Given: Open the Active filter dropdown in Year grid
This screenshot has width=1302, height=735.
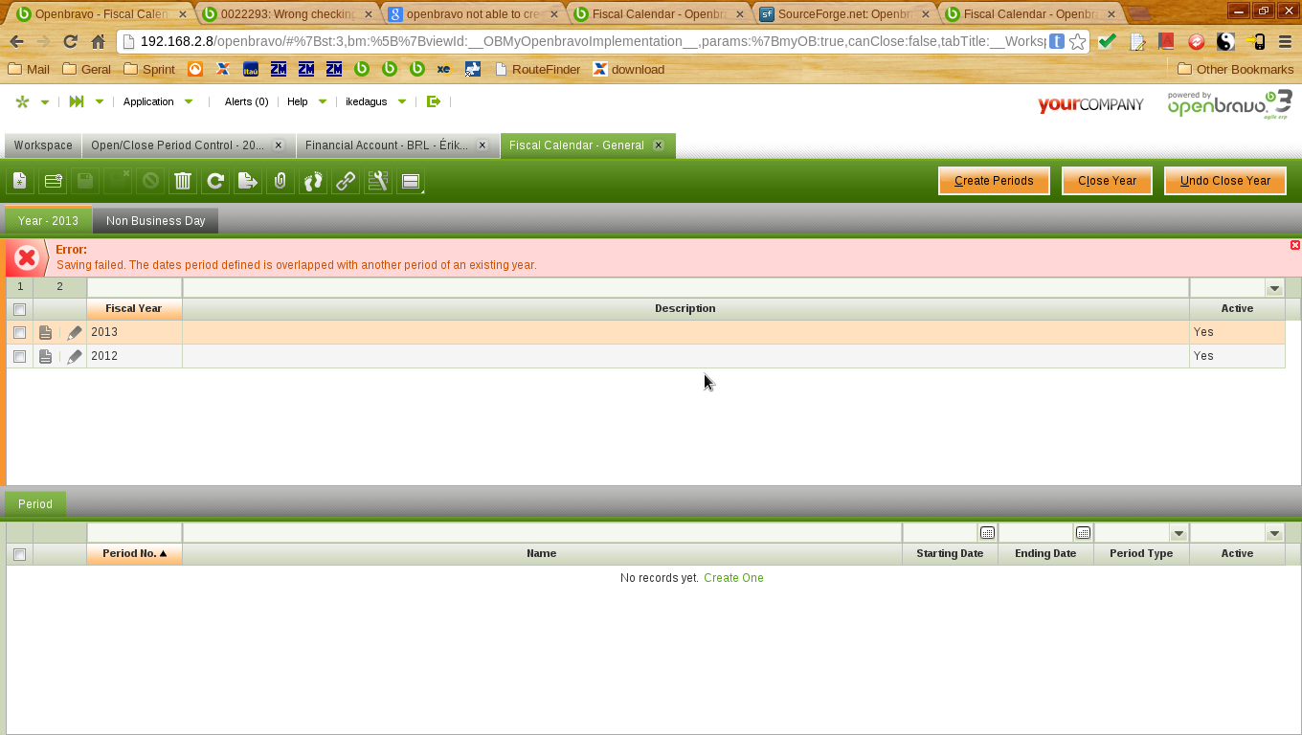Looking at the screenshot, I should pyautogui.click(x=1274, y=287).
